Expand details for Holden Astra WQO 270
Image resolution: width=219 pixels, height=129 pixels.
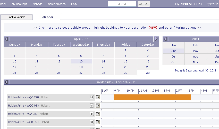coord(91,97)
